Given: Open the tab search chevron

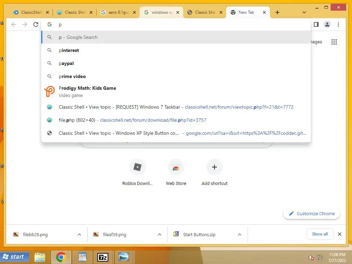Looking at the screenshot, I should (x=304, y=12).
